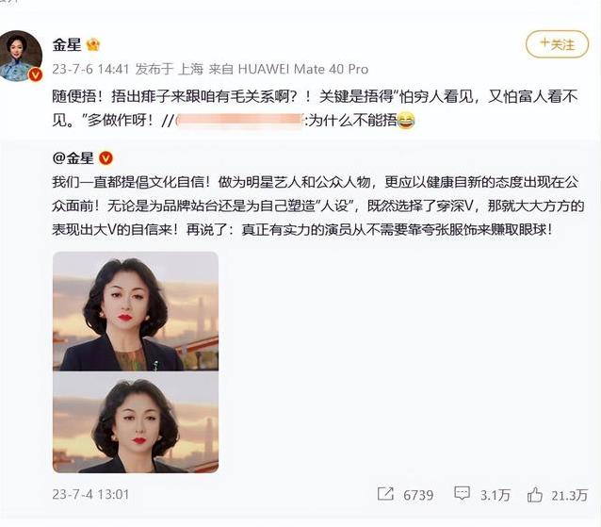Screen dimensions: 601x527
Task: Open the top photo of the woman
Action: [x=136, y=311]
